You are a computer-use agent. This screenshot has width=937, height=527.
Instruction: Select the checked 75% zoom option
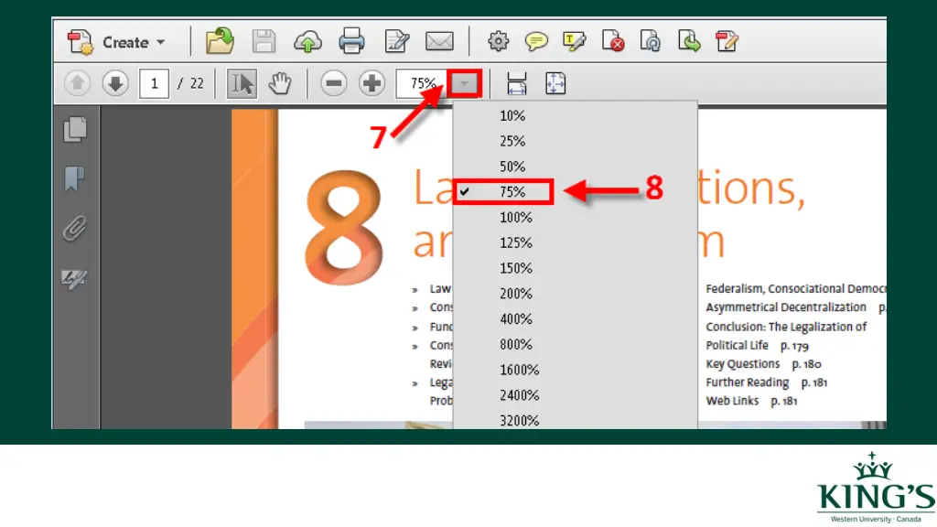coord(512,192)
